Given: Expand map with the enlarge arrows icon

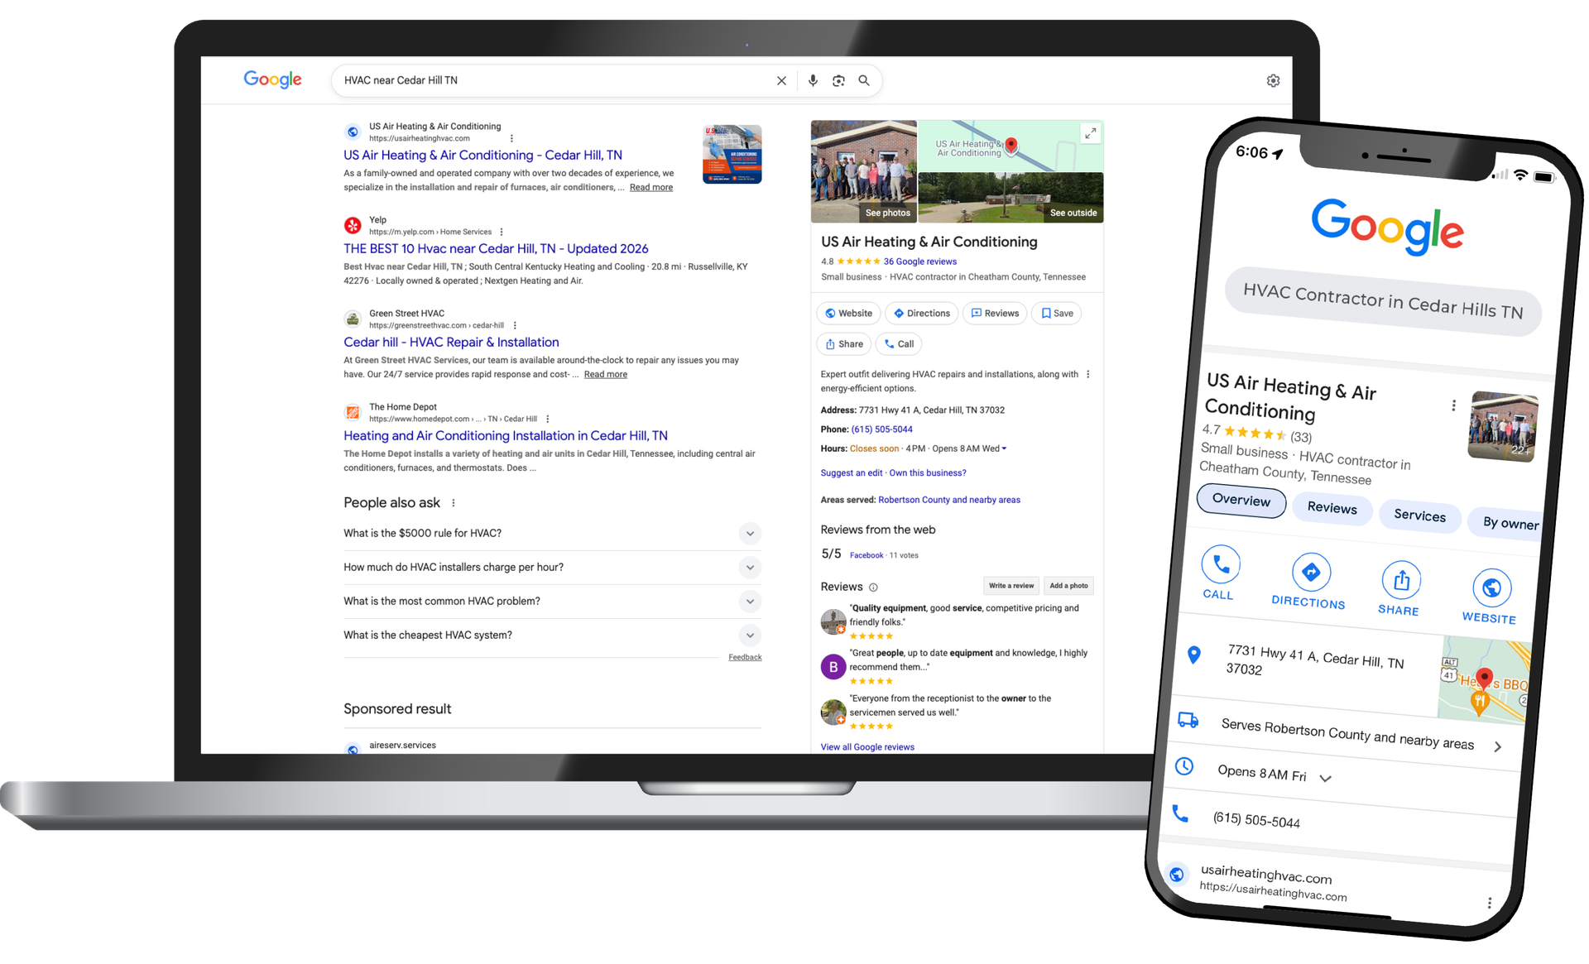Looking at the screenshot, I should point(1090,133).
